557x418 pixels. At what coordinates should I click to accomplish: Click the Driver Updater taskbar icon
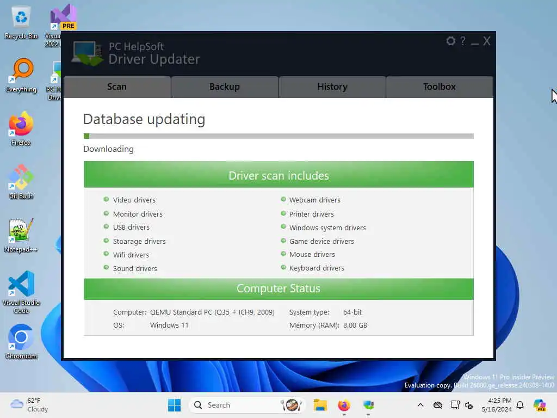(x=368, y=405)
